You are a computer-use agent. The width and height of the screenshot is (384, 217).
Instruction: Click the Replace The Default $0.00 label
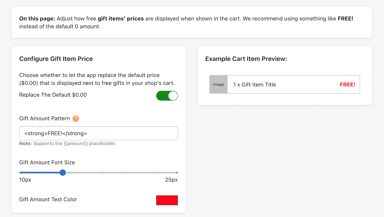coord(53,95)
